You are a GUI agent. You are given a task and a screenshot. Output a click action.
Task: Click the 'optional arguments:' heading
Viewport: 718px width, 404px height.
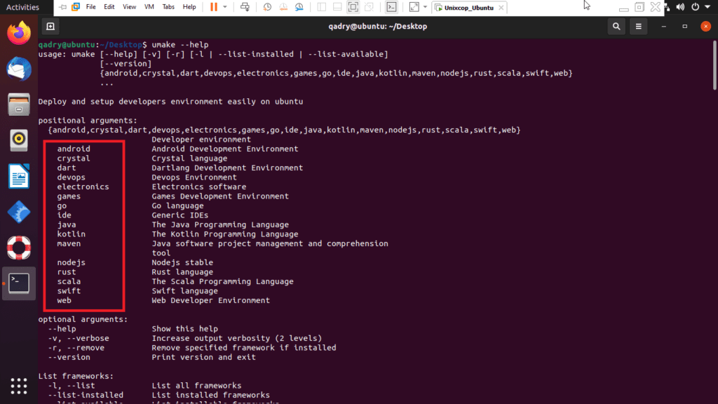tap(83, 319)
